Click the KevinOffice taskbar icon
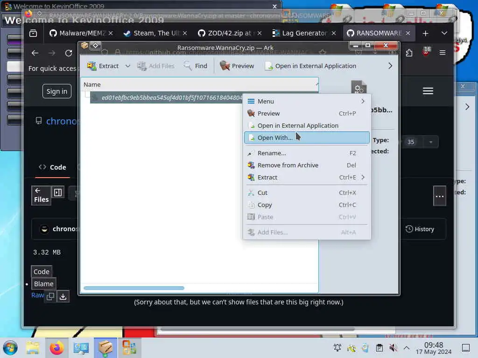 (129, 348)
